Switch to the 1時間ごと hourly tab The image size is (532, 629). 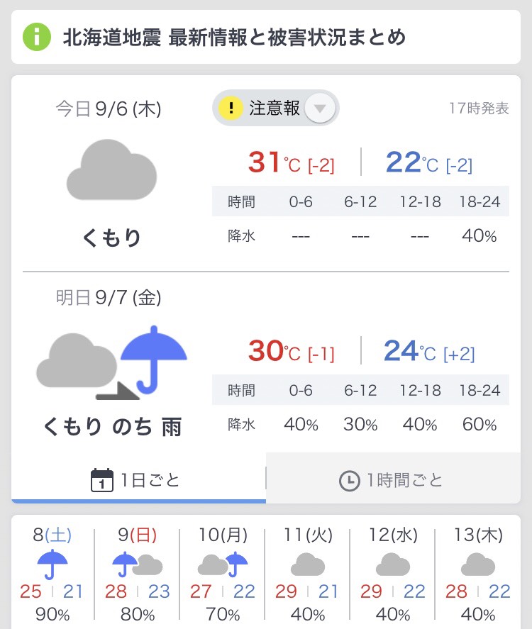pos(392,480)
